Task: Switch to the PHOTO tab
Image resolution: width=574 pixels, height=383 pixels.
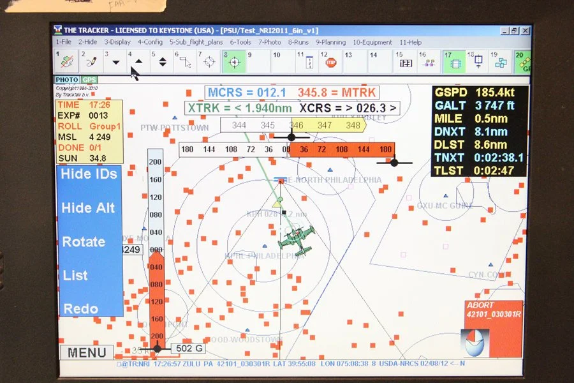Action: [x=67, y=80]
